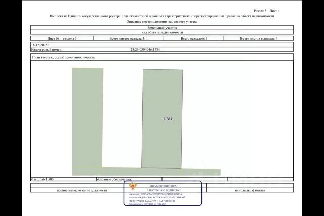Click the horizontal strip parcel below parcel 1784
This screenshot has height=216, width=324.
pos(146,171)
